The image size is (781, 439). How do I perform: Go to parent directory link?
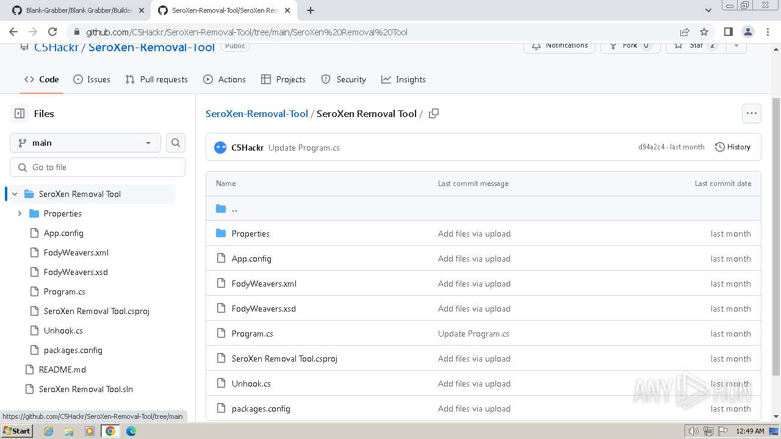[x=234, y=209]
